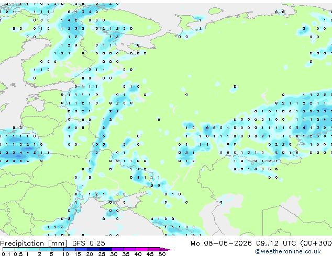Click the legend value label '10'
Image resolution: width=332 pixels, height=256 pixels.
coord(65,254)
